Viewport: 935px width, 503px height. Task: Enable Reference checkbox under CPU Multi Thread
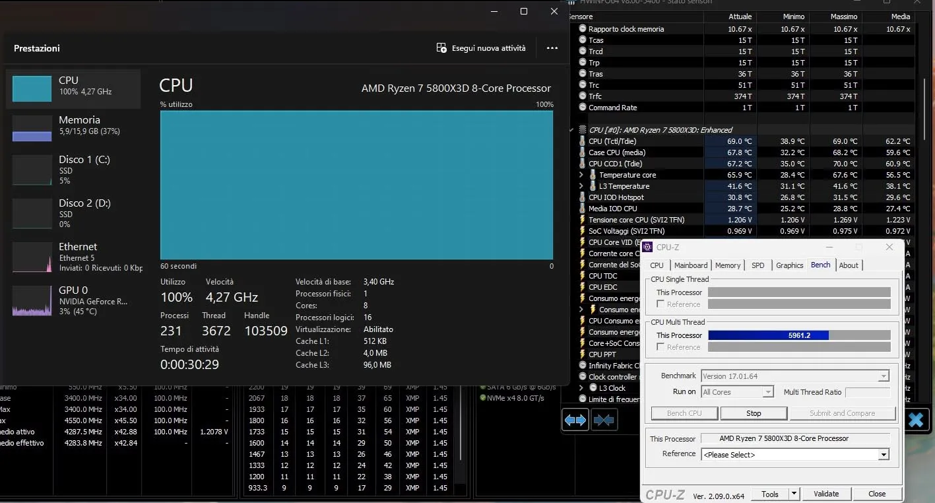coord(661,347)
